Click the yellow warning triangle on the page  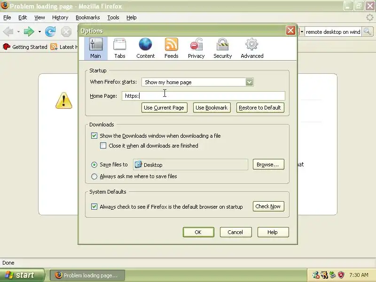point(63,101)
